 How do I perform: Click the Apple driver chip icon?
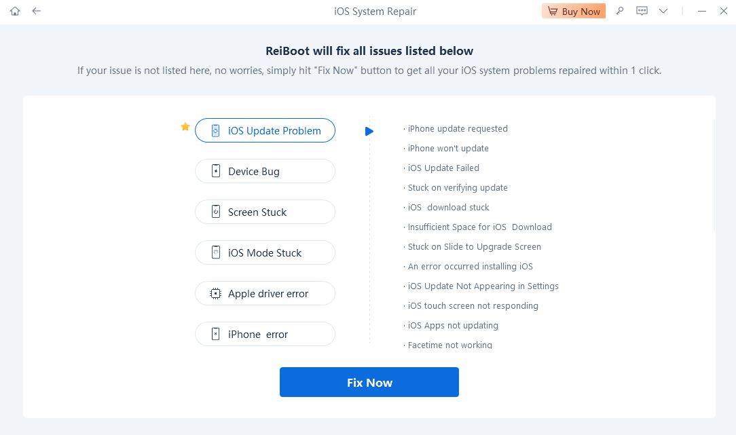[x=215, y=294]
